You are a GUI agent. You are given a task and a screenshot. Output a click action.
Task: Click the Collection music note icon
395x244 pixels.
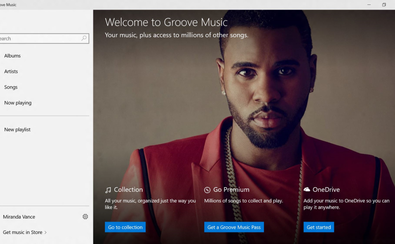(108, 190)
